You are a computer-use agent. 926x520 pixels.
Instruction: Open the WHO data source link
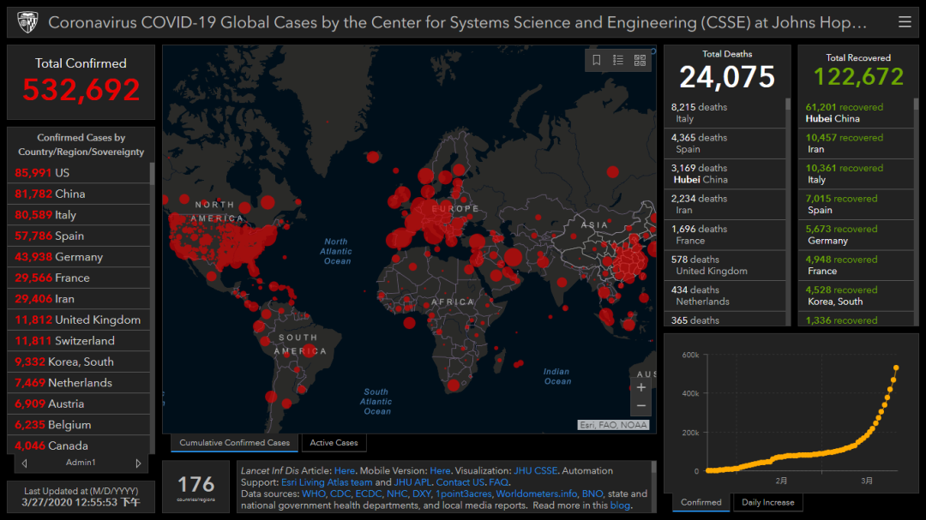pos(313,494)
